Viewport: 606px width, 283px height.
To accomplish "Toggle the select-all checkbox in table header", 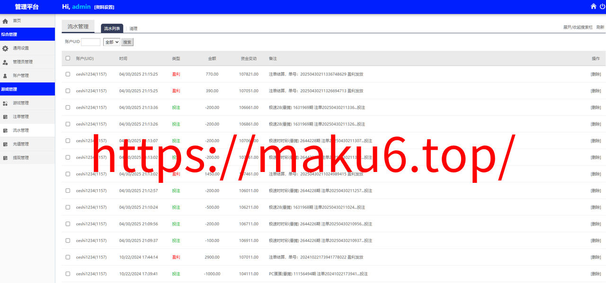I will pos(68,59).
